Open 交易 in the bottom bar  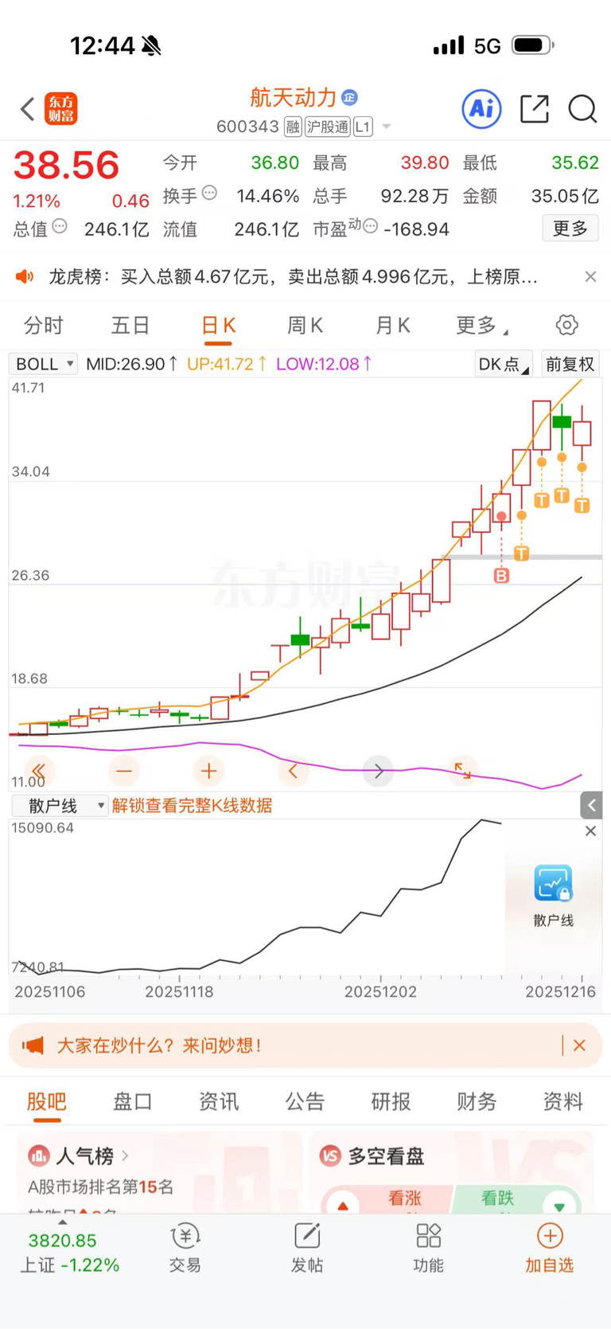pos(185,1248)
